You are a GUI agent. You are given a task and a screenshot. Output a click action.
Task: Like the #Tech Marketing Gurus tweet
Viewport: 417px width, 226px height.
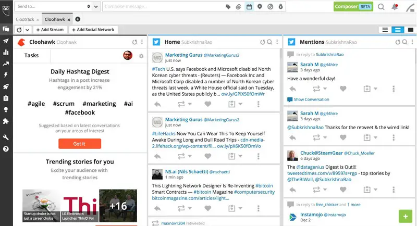[208, 104]
